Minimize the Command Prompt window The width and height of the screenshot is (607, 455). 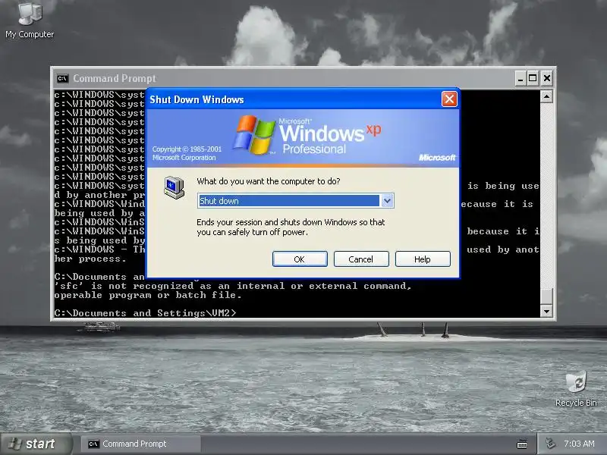(x=521, y=79)
